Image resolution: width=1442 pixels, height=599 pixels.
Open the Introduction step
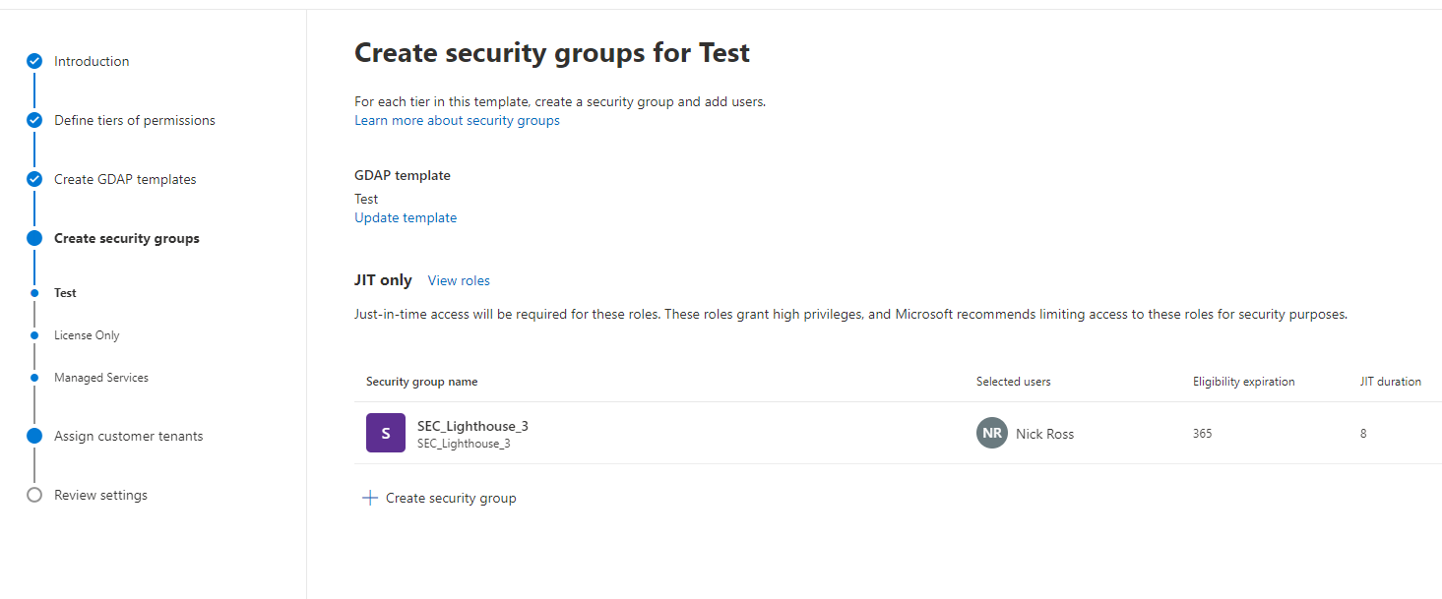tap(92, 61)
